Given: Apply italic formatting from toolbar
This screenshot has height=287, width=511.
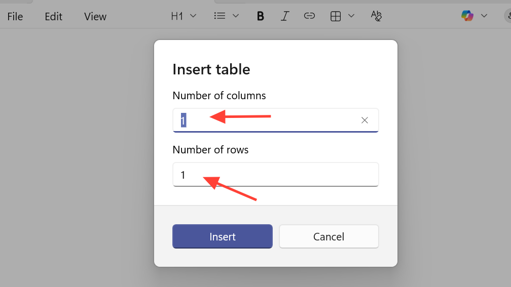Looking at the screenshot, I should click(285, 16).
